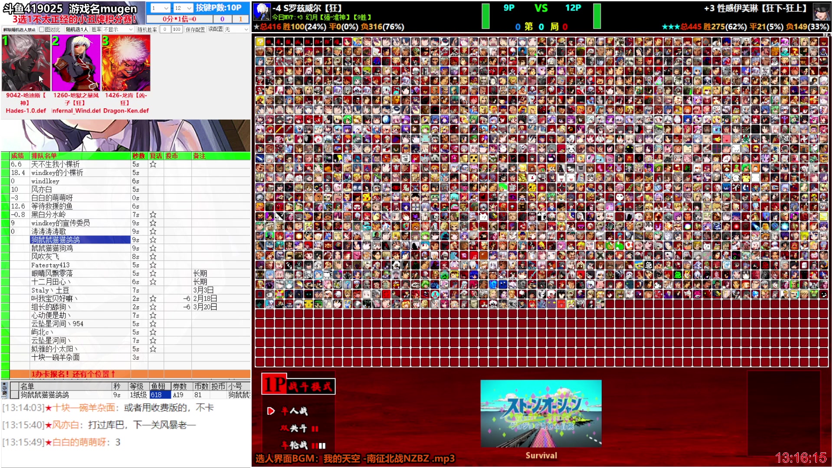Click the 随机胜率 button
Image resolution: width=833 pixels, height=468 pixels.
147,29
